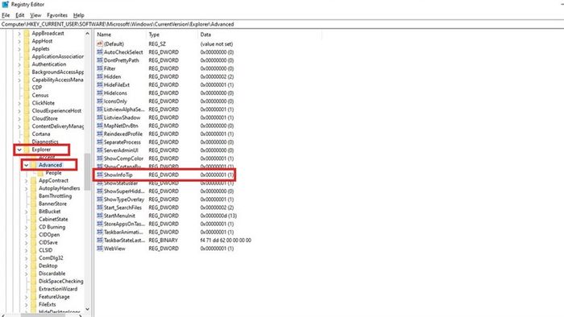Image resolution: width=564 pixels, height=317 pixels.
Task: Click the tree pane scroll down arrow
Action: (87, 309)
